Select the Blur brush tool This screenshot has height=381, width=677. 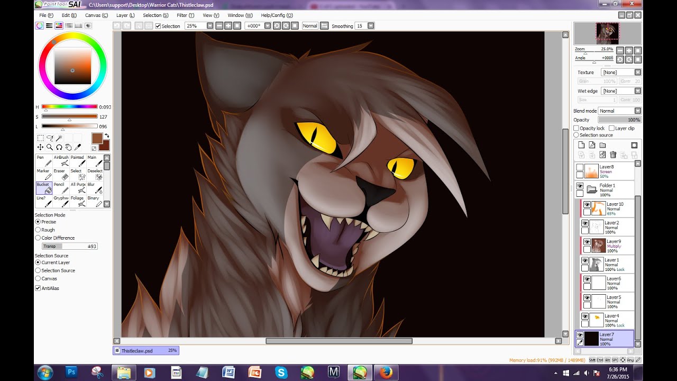[x=95, y=188]
